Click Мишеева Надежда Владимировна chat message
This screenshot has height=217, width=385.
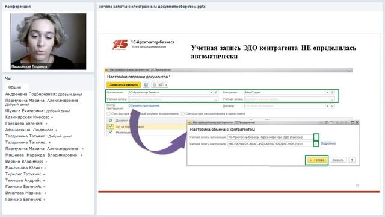click(44, 156)
